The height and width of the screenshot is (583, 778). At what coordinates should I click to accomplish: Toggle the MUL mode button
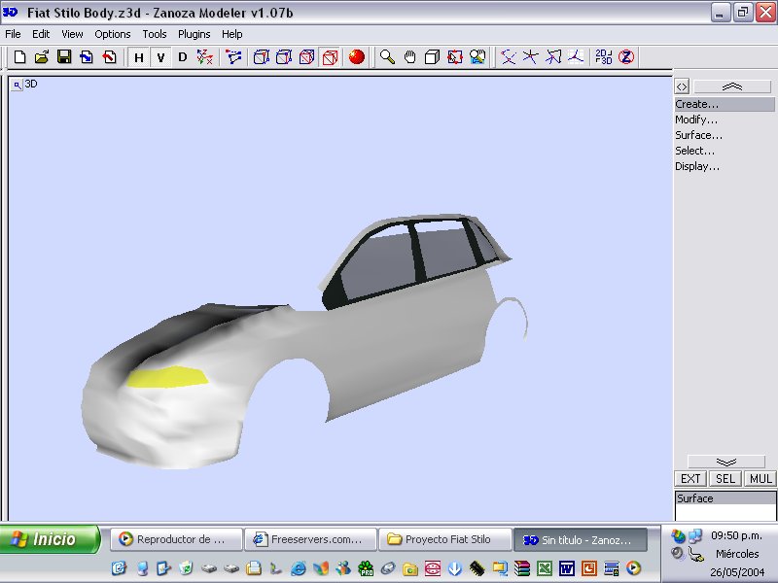(760, 479)
